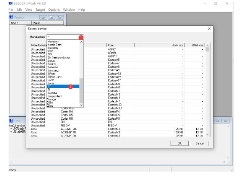
Task: Minimize the Project panel
Action: (x=43, y=17)
